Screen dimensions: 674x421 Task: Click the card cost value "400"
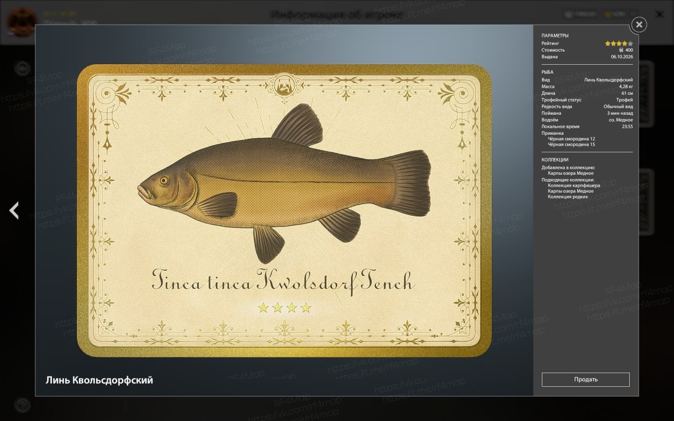click(629, 50)
